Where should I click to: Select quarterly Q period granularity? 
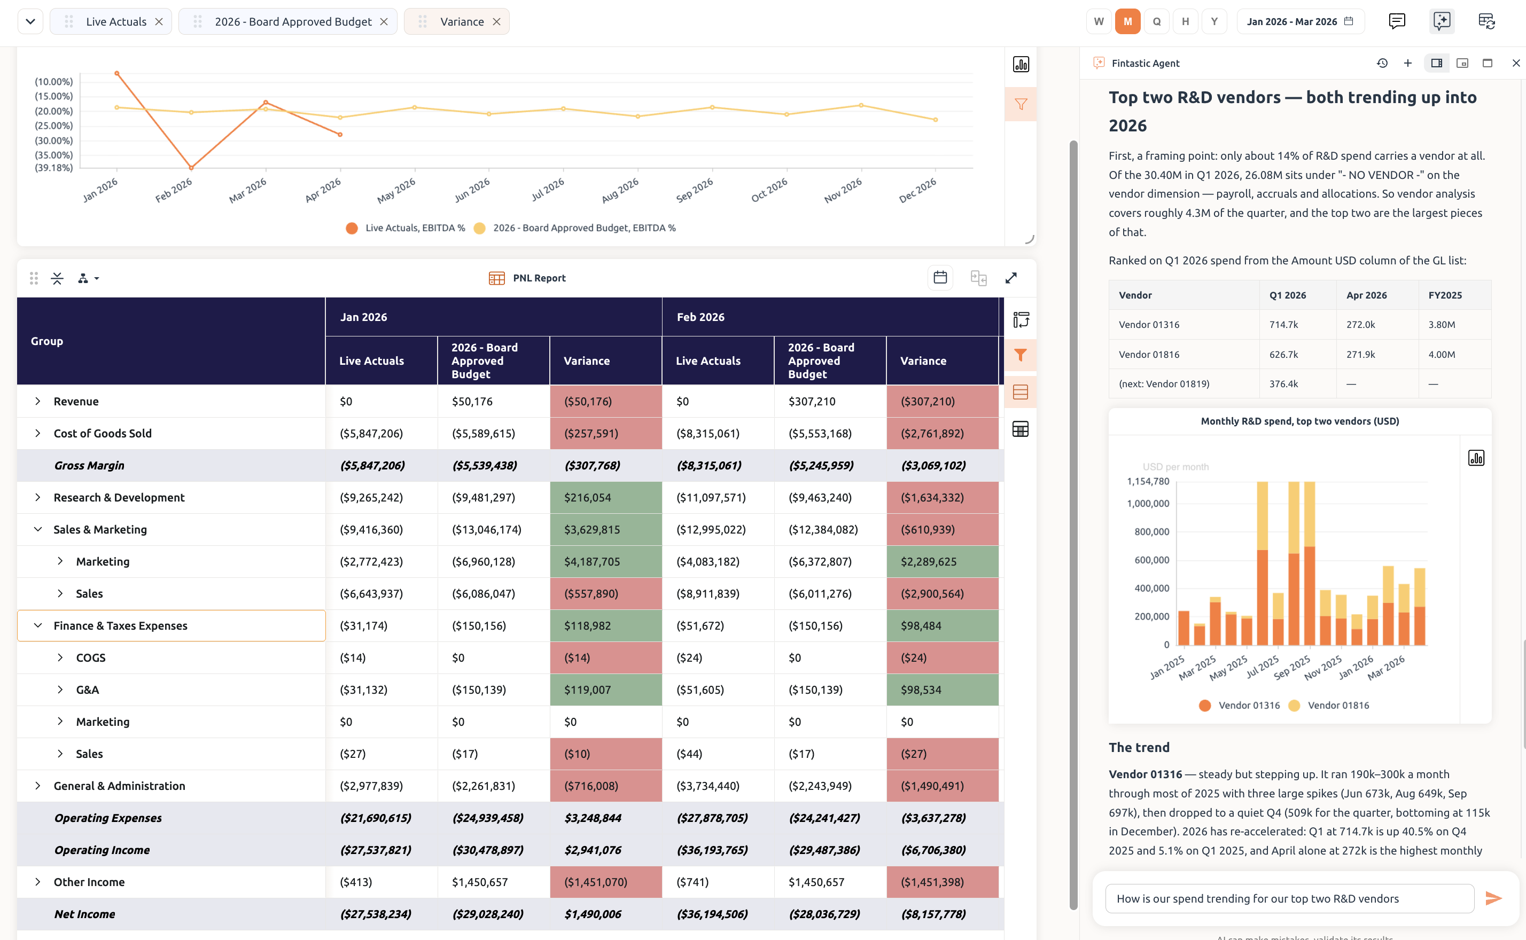[1156, 21]
